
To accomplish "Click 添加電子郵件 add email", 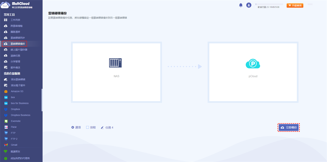I will pyautogui.click(x=18, y=85).
